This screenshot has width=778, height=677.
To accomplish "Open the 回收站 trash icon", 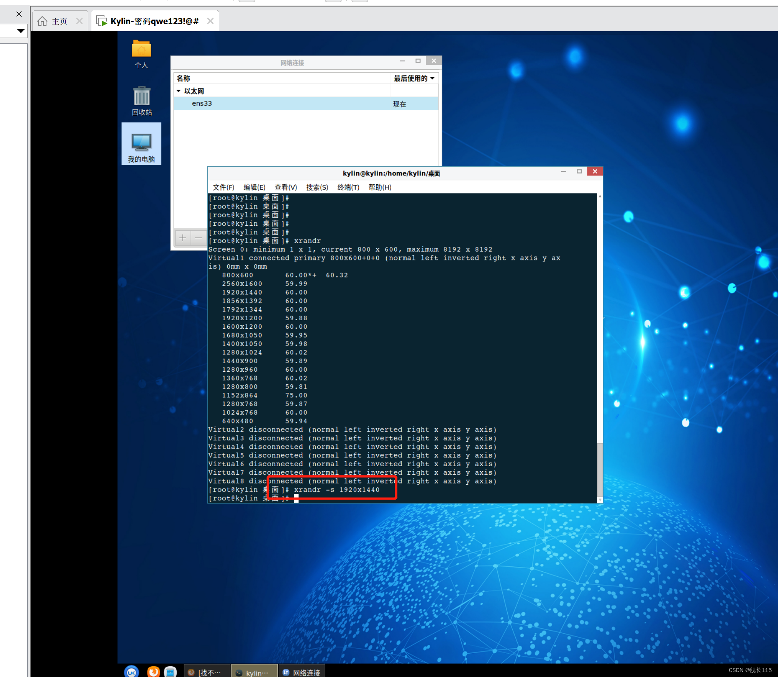I will 142,97.
